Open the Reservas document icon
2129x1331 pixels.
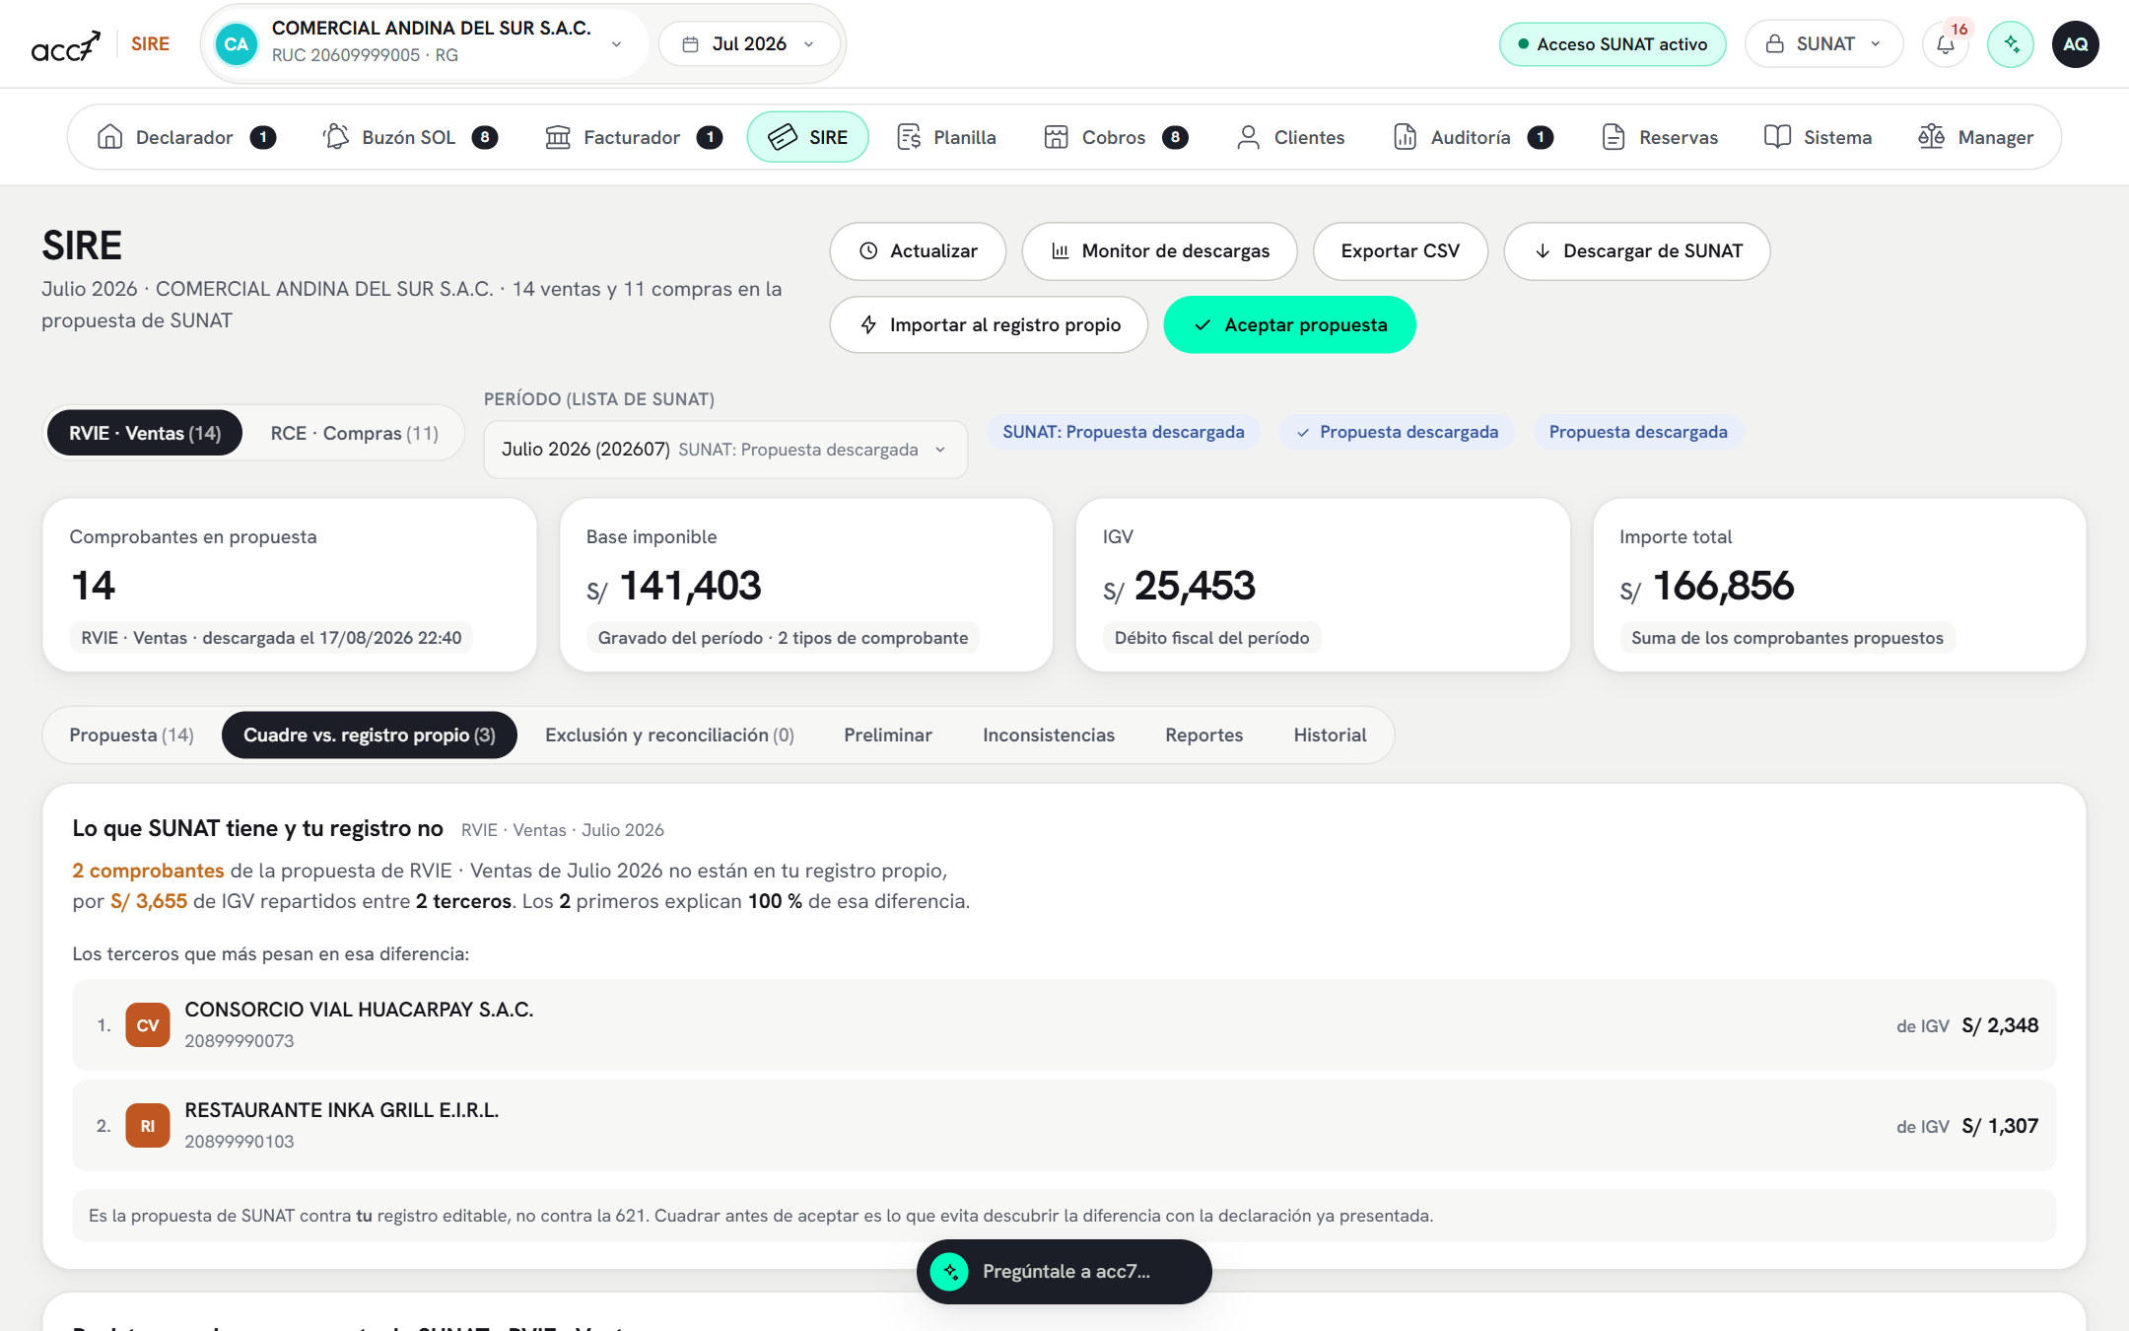click(x=1614, y=137)
